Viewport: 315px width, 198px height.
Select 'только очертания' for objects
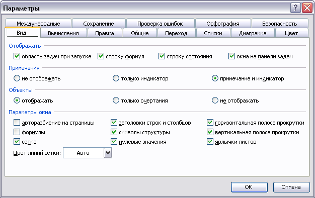click(116, 101)
